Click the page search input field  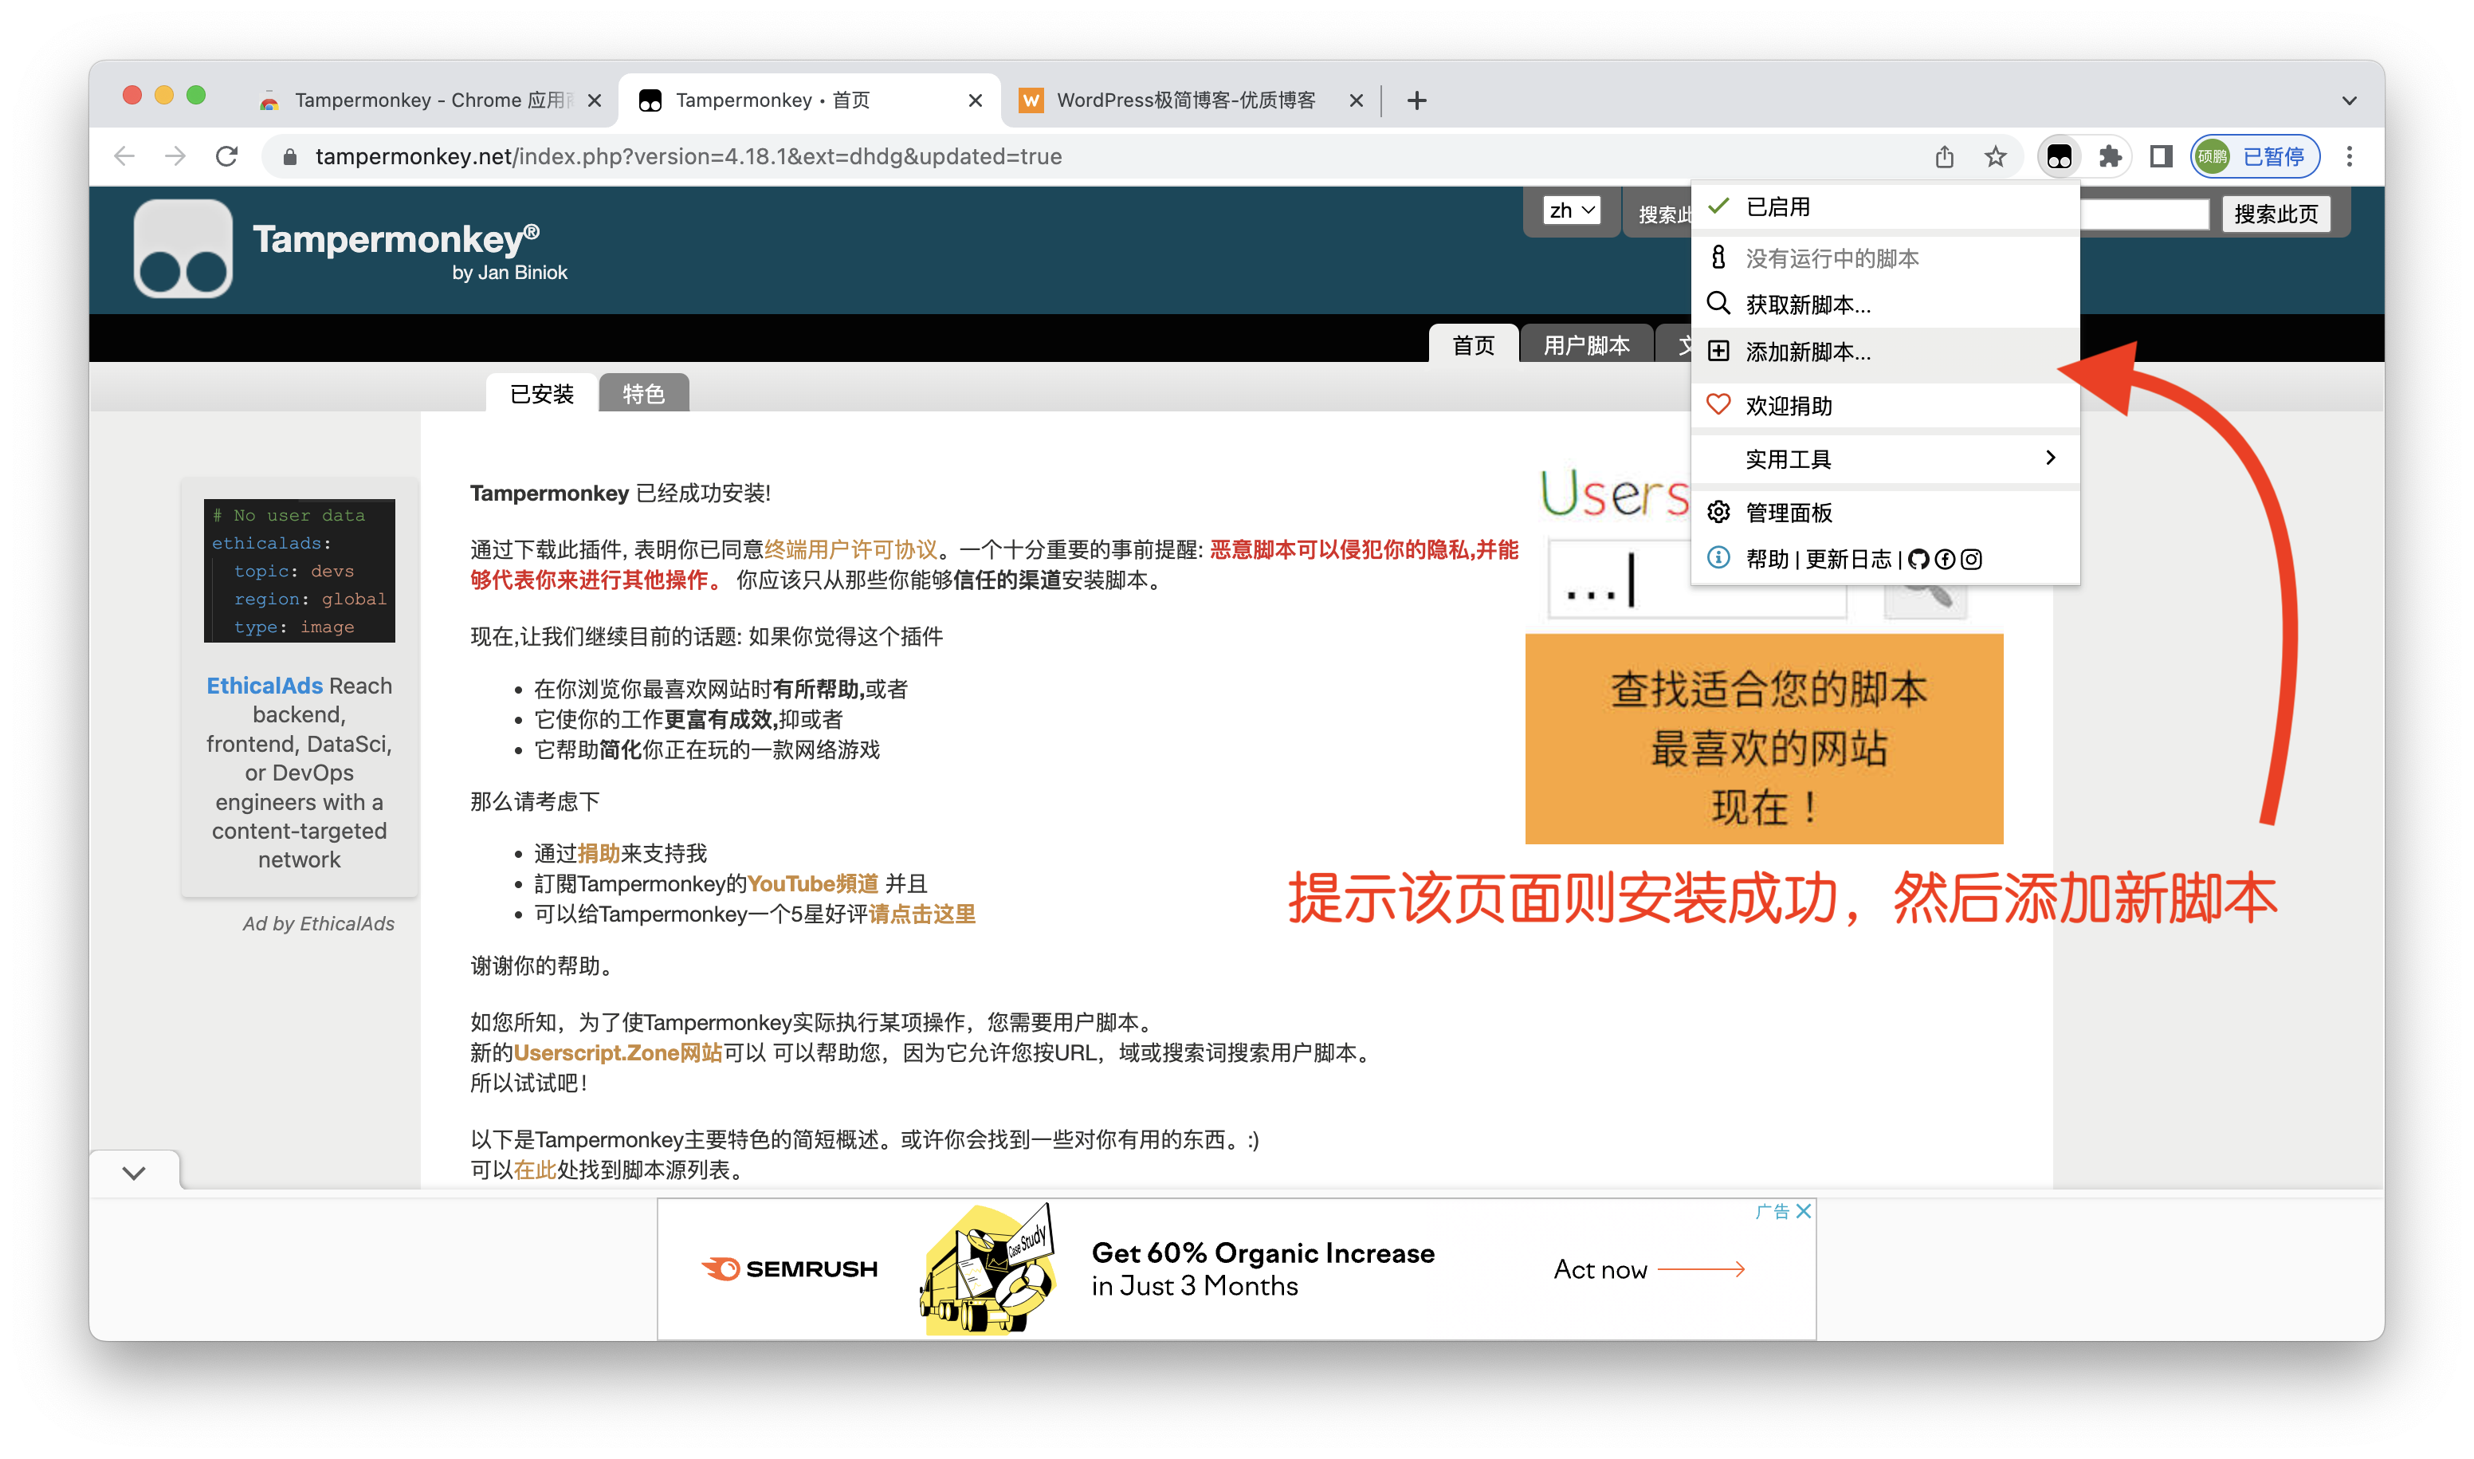coord(2145,214)
